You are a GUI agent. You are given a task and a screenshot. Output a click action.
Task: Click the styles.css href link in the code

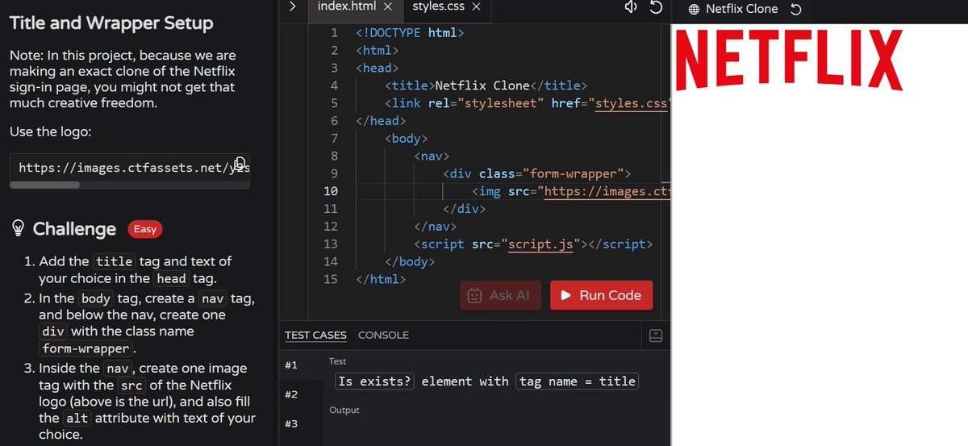pos(632,103)
